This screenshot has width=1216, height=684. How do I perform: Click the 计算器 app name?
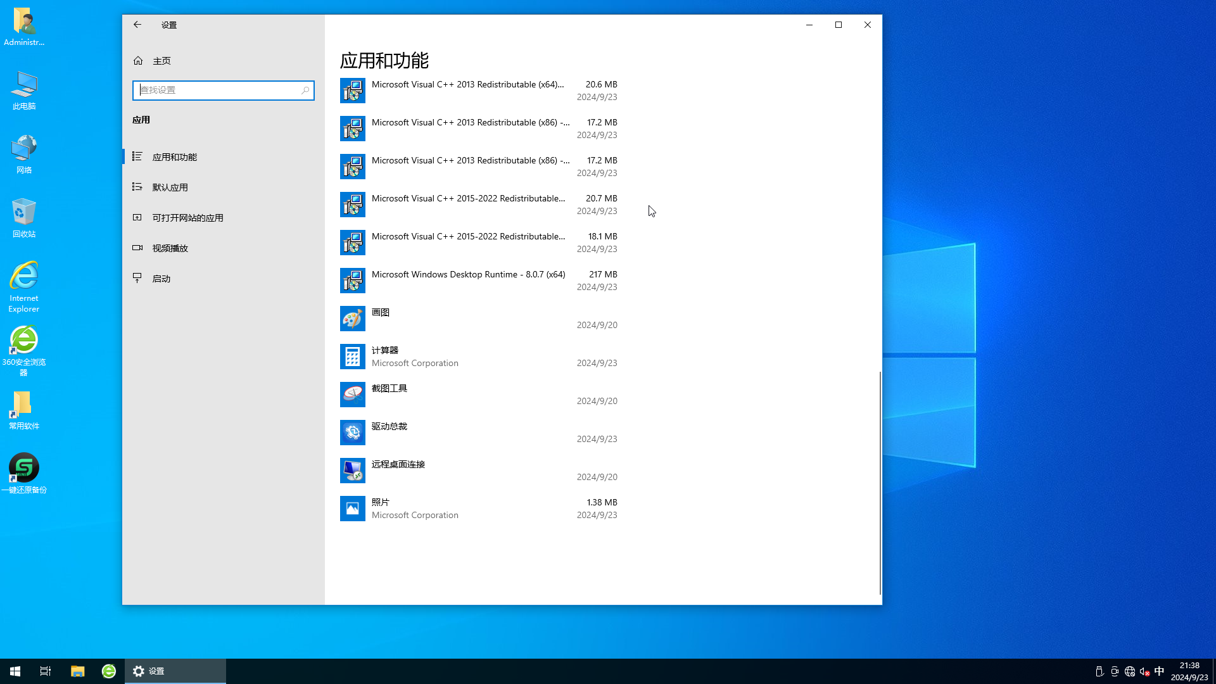tap(385, 350)
